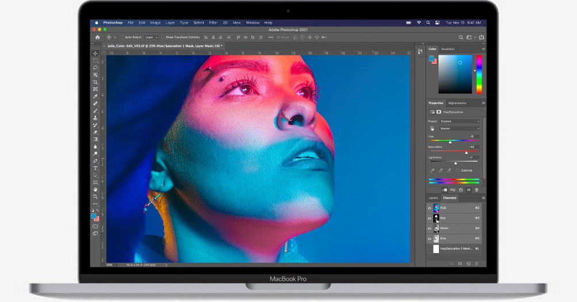Select the Move tool in the toolbox
Viewport: 577px width, 302px height.
click(95, 53)
